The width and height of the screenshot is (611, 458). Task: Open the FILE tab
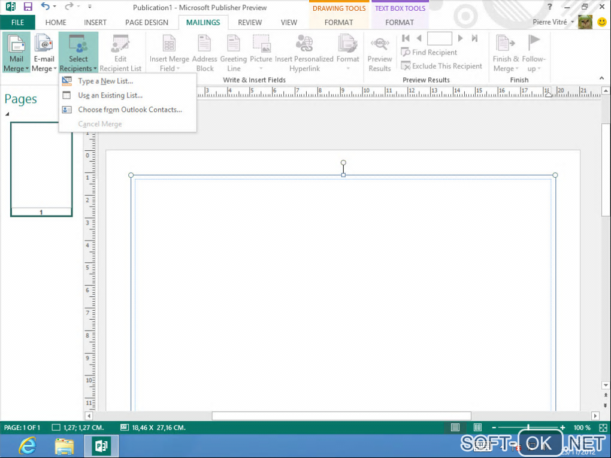coord(17,23)
